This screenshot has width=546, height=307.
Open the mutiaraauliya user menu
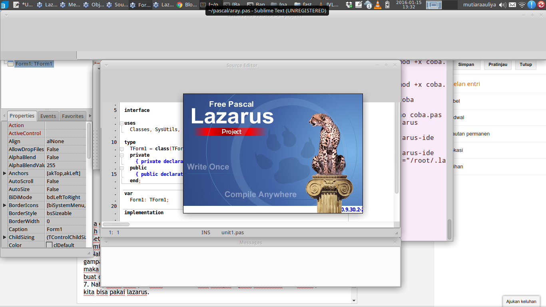[479, 5]
